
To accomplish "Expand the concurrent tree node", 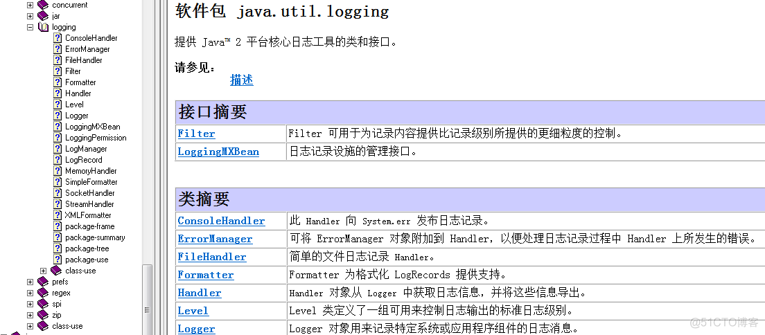I will (30, 5).
